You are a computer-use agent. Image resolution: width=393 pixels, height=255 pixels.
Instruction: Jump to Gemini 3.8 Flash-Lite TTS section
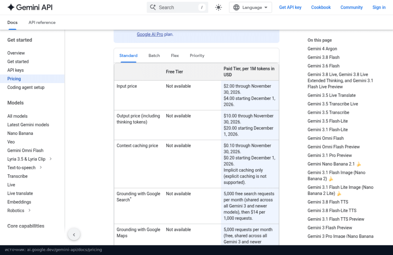coord(332,211)
